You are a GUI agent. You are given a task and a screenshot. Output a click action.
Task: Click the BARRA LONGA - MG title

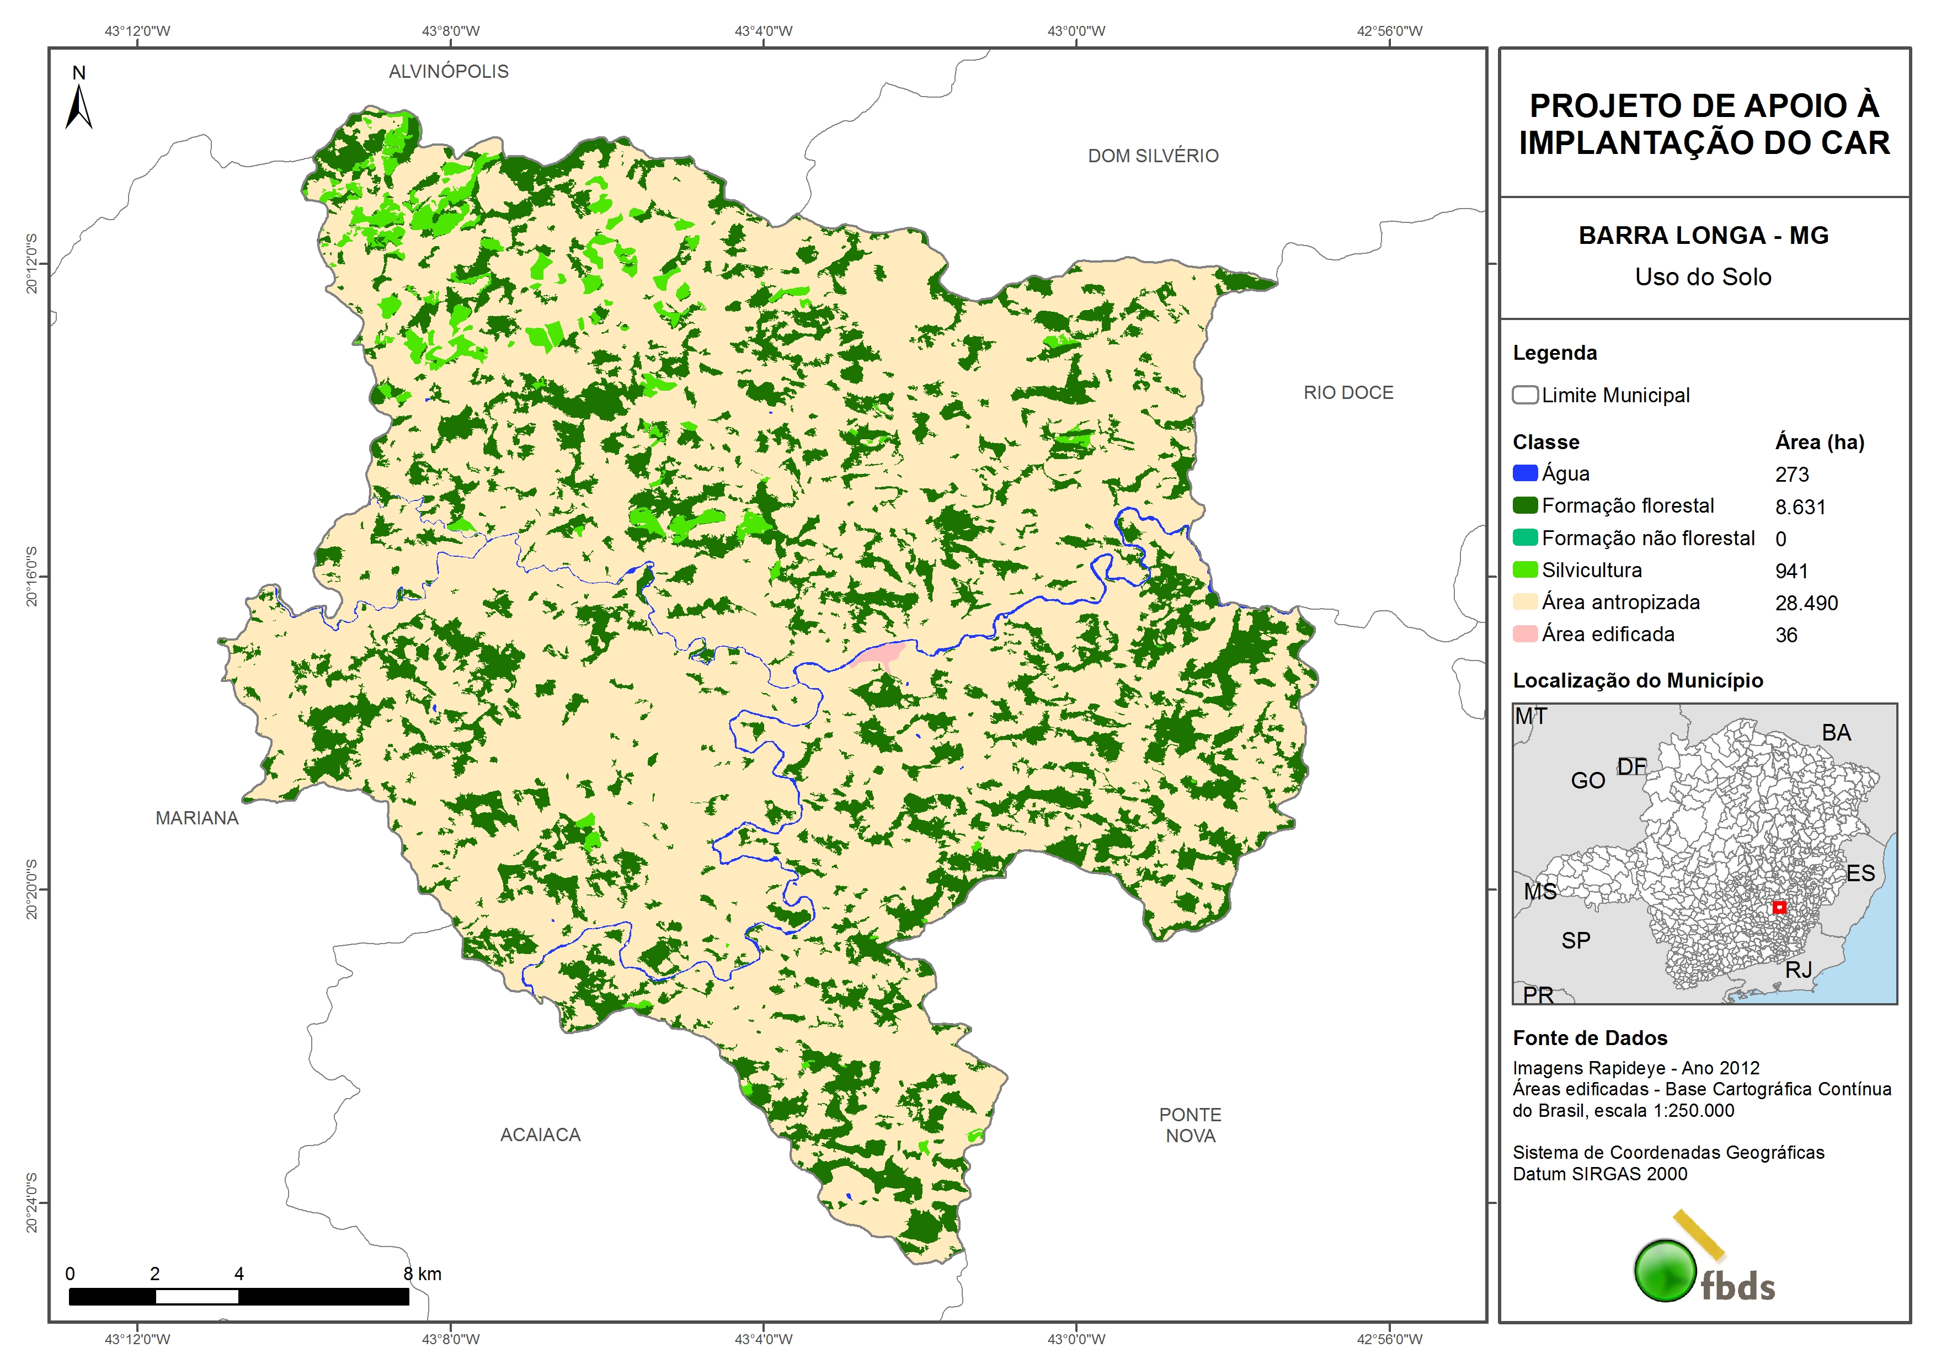coord(1703,235)
